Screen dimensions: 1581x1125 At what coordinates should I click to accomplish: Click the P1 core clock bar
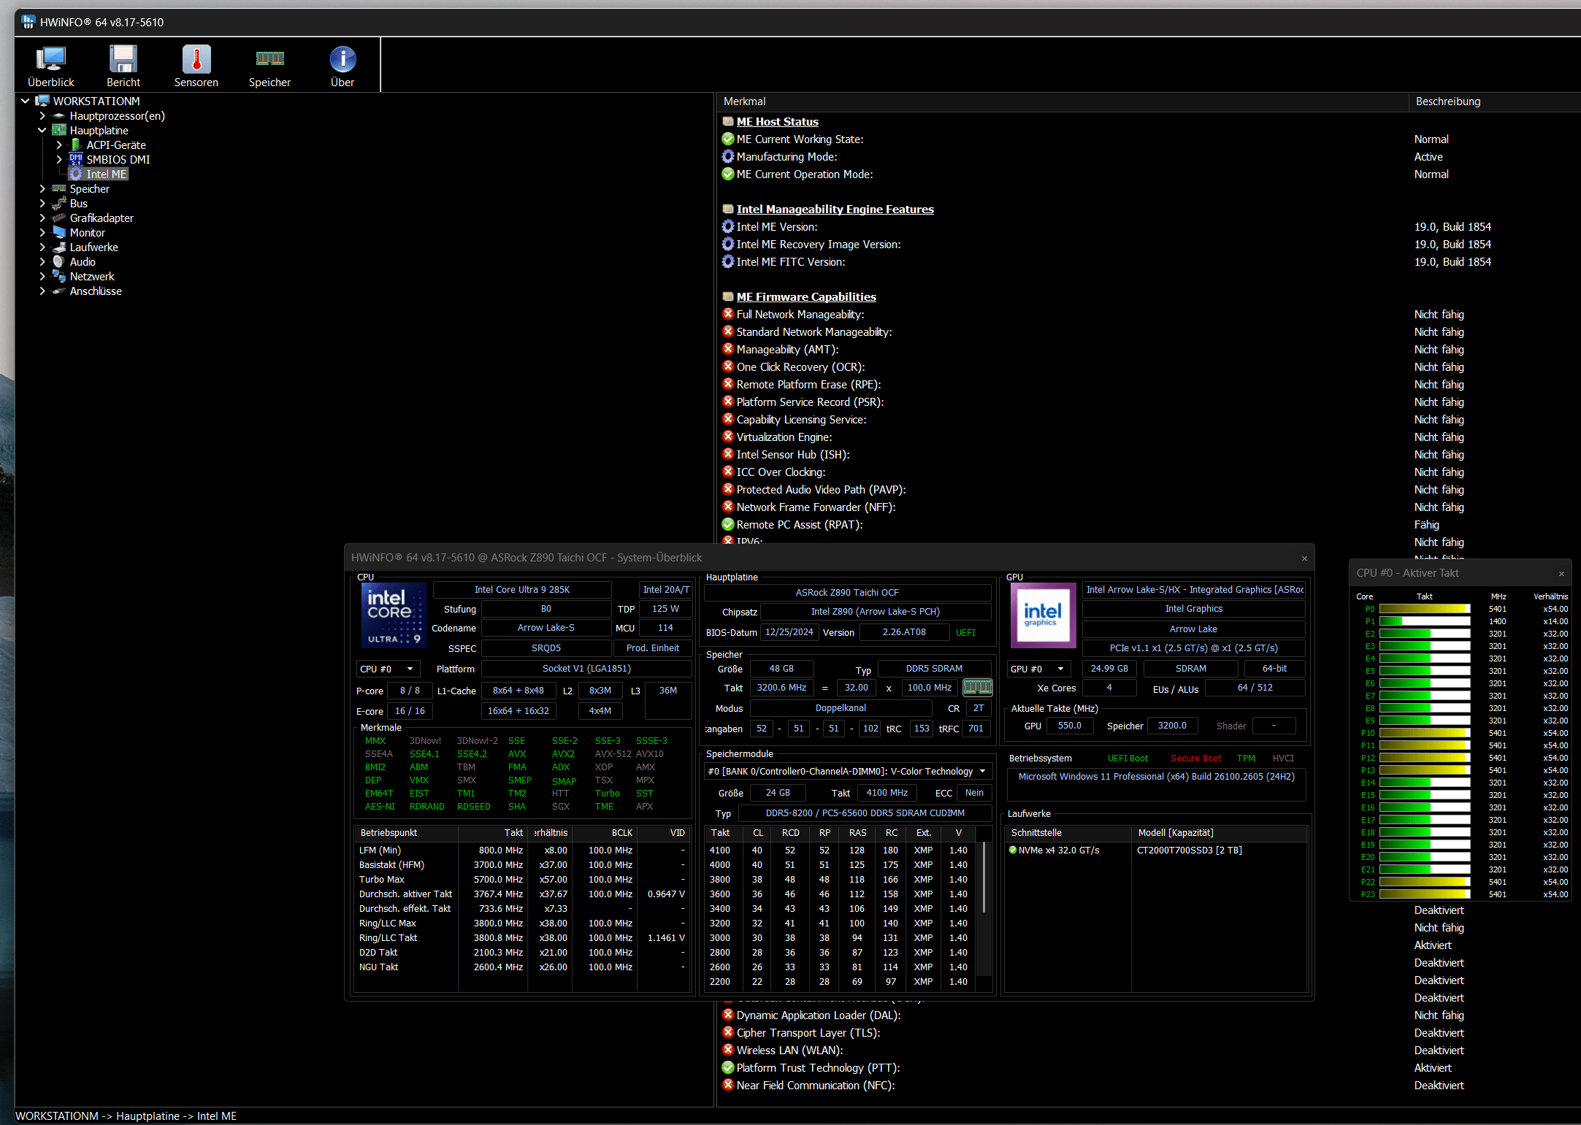[1425, 621]
